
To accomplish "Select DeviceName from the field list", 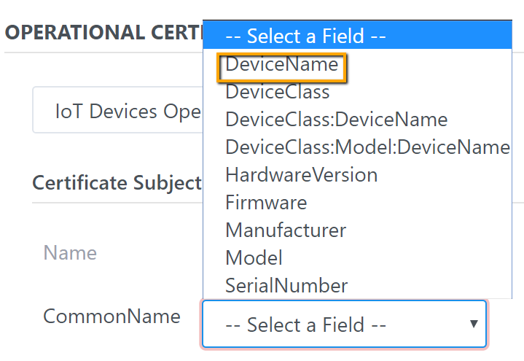I will pos(281,65).
